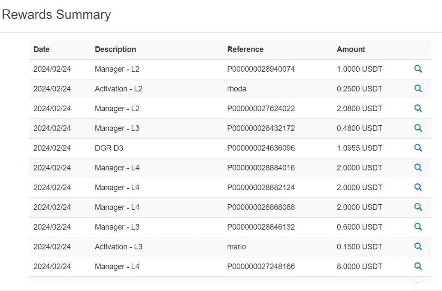The image size is (442, 291).
Task: Click the Activation - L3 description
Action: click(118, 247)
